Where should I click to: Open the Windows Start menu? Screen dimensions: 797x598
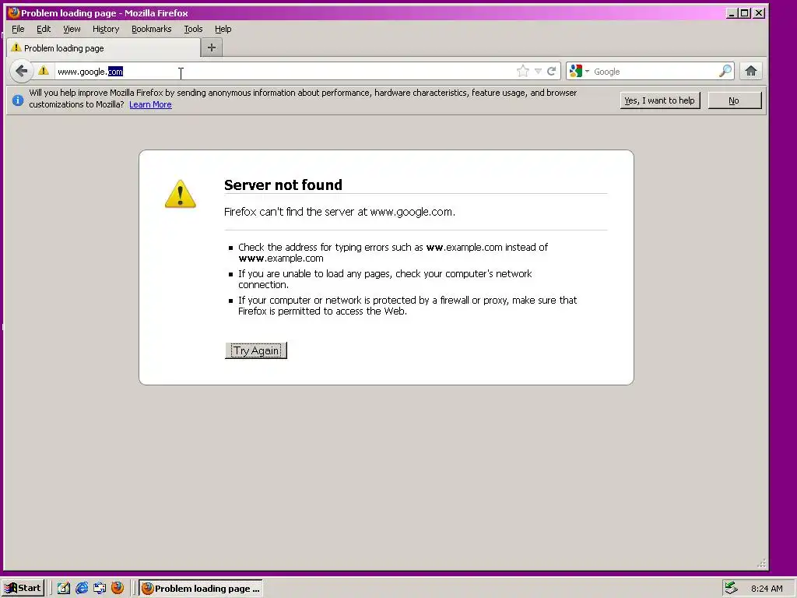point(23,589)
